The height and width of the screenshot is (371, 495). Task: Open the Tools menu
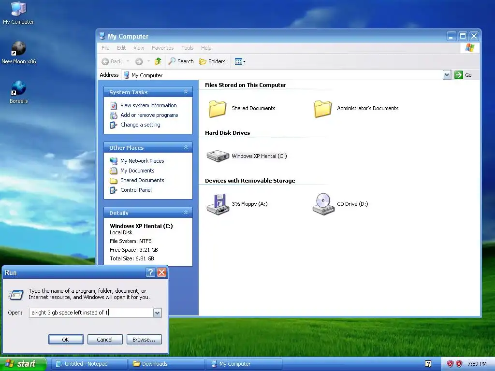pos(187,48)
